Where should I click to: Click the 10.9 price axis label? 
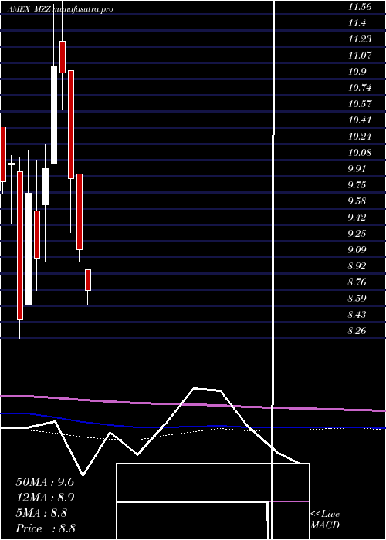357,72
